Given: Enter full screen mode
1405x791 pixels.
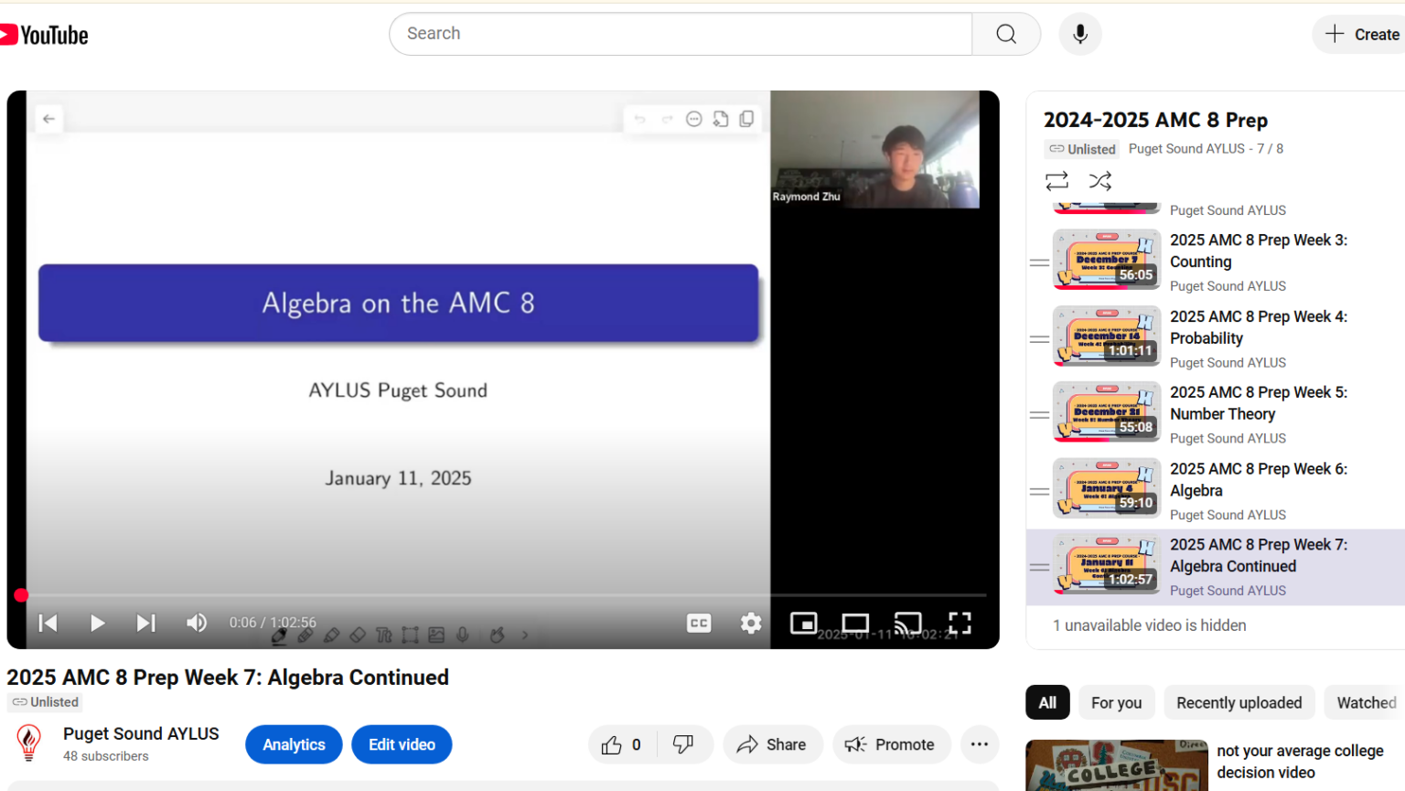Looking at the screenshot, I should 960,623.
